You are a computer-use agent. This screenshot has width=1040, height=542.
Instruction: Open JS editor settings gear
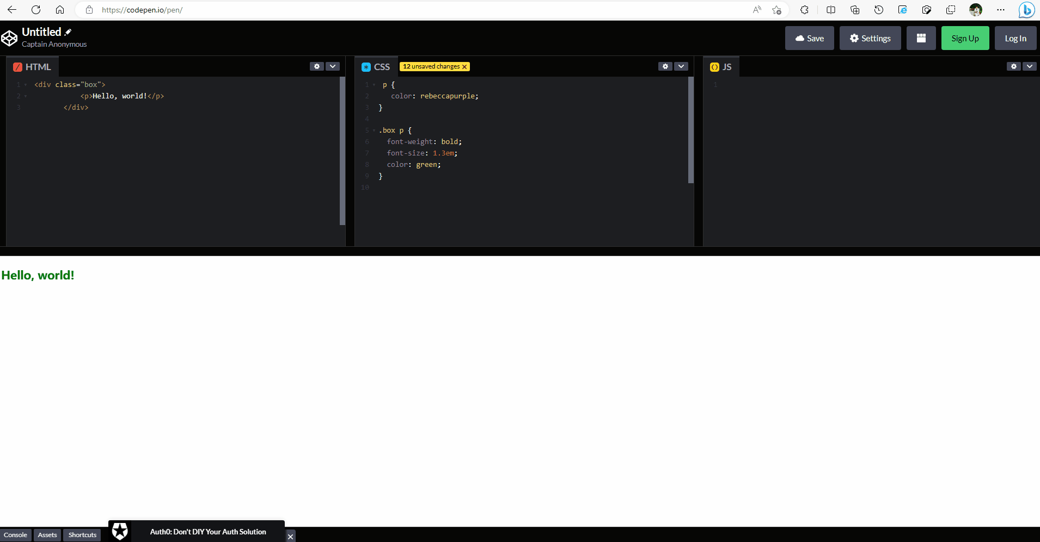(x=1014, y=66)
